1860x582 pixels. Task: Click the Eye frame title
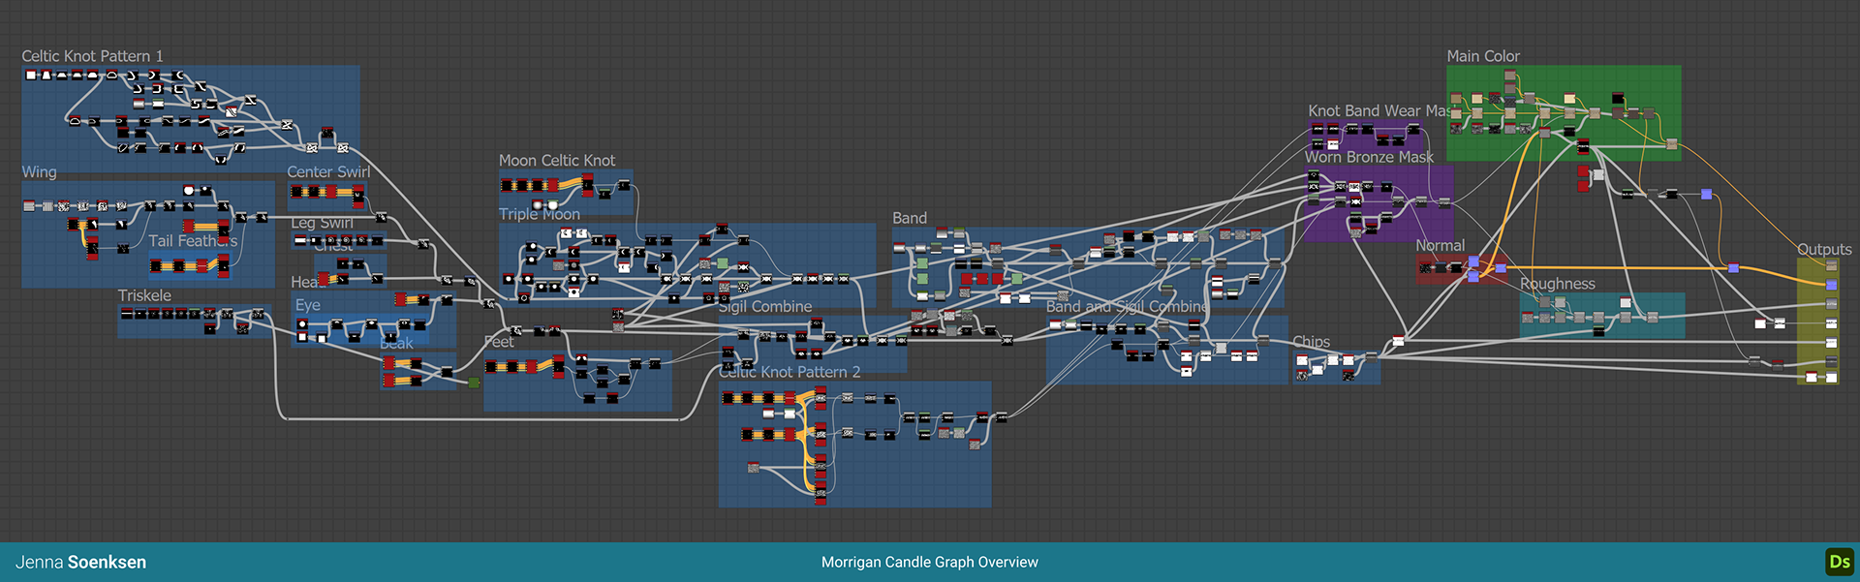[x=308, y=305]
